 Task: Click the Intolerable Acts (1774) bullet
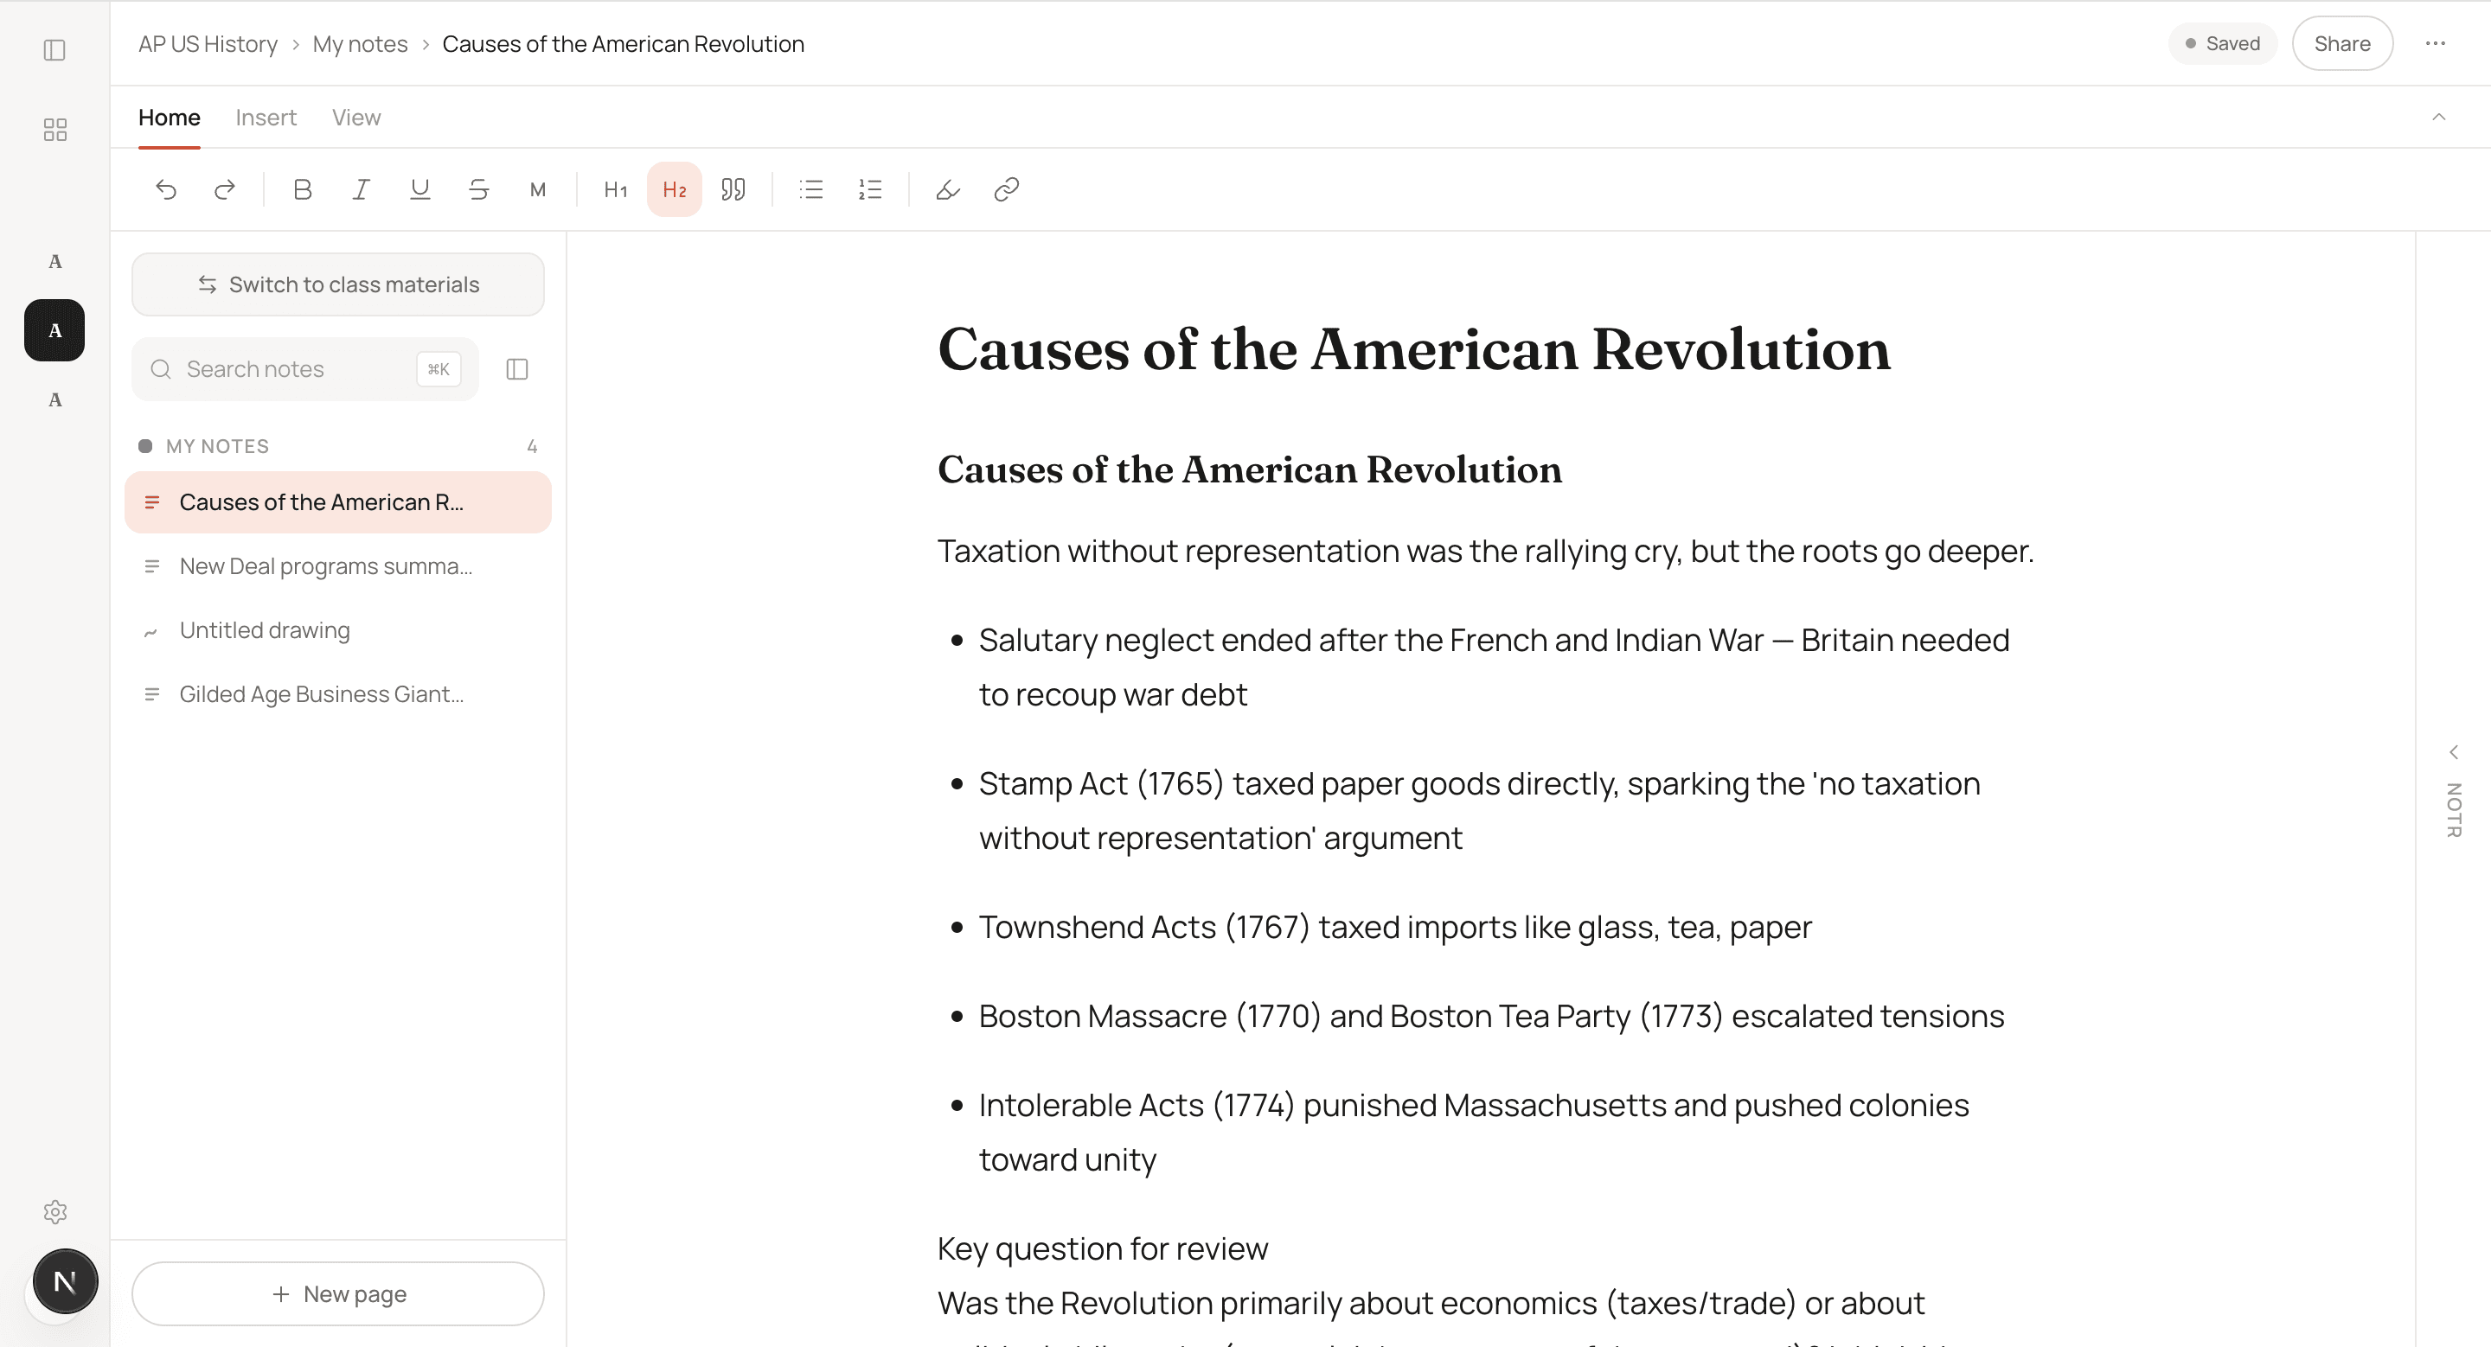1474,1132
